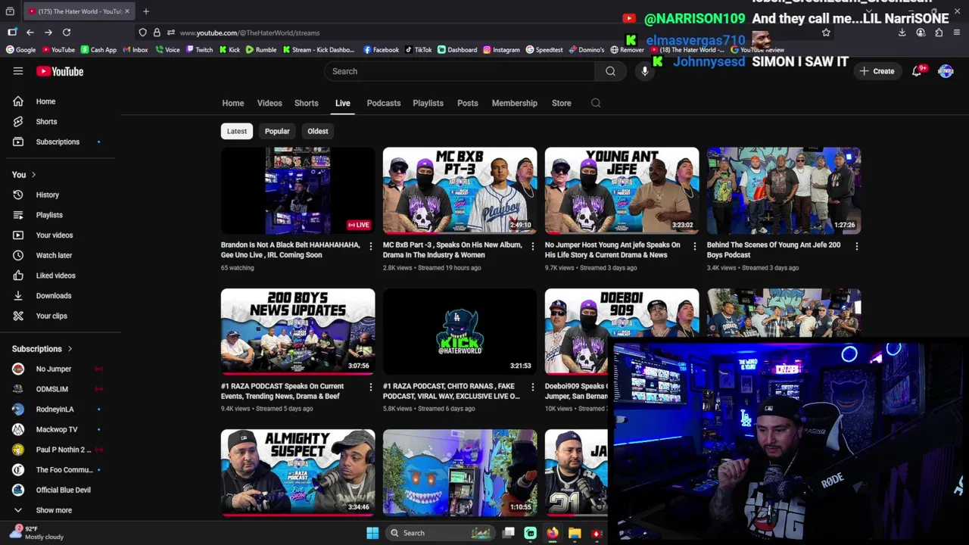Screen dimensions: 969x545
Task: Open the Facebook bookmark
Action: tap(381, 50)
